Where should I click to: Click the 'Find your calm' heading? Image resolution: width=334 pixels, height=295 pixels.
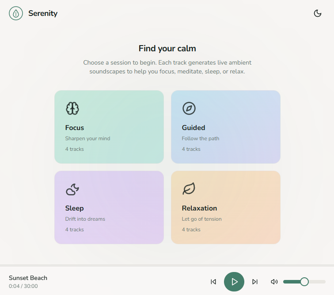point(167,48)
